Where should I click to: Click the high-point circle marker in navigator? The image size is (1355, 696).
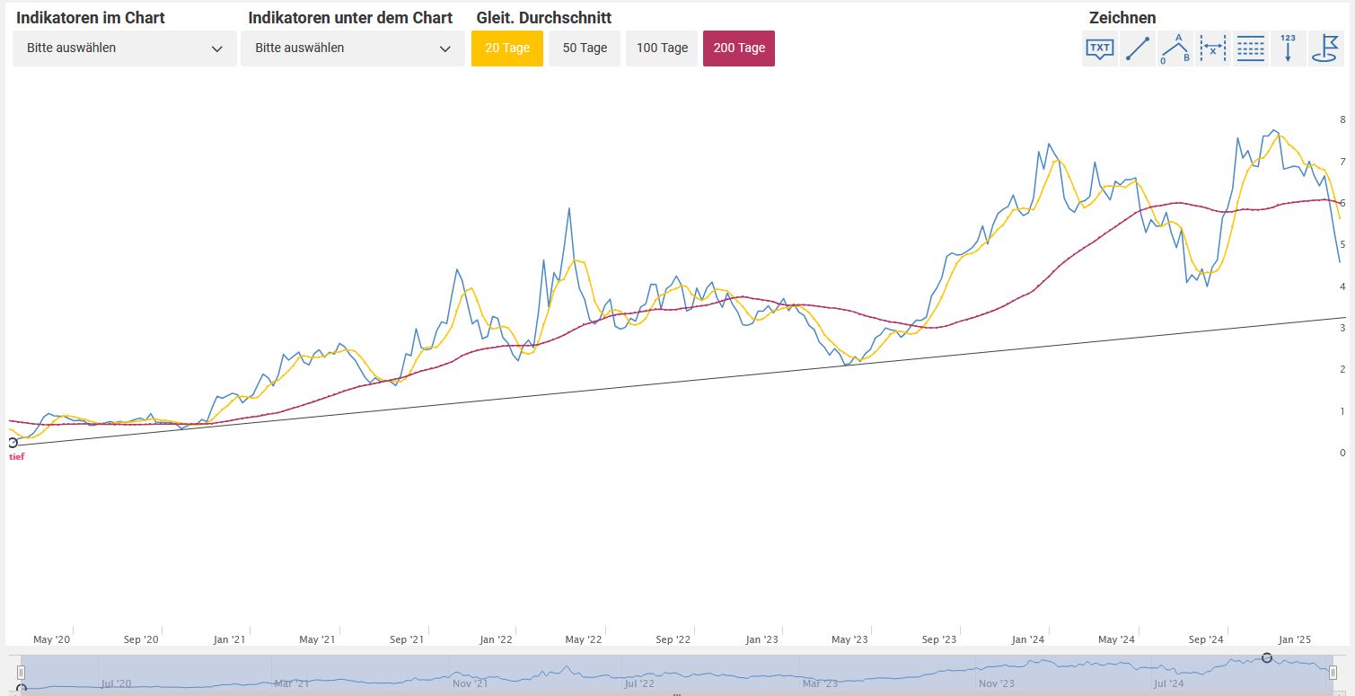tap(1267, 658)
